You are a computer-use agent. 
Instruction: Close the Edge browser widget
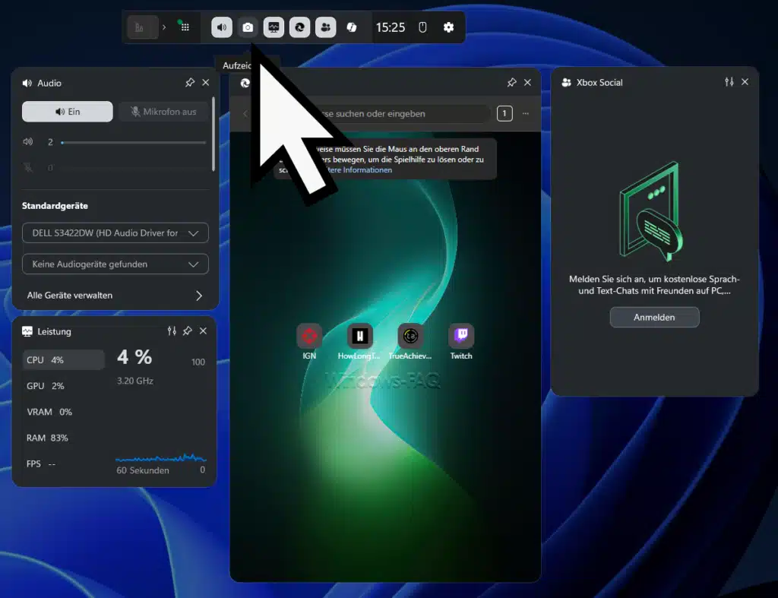tap(527, 82)
